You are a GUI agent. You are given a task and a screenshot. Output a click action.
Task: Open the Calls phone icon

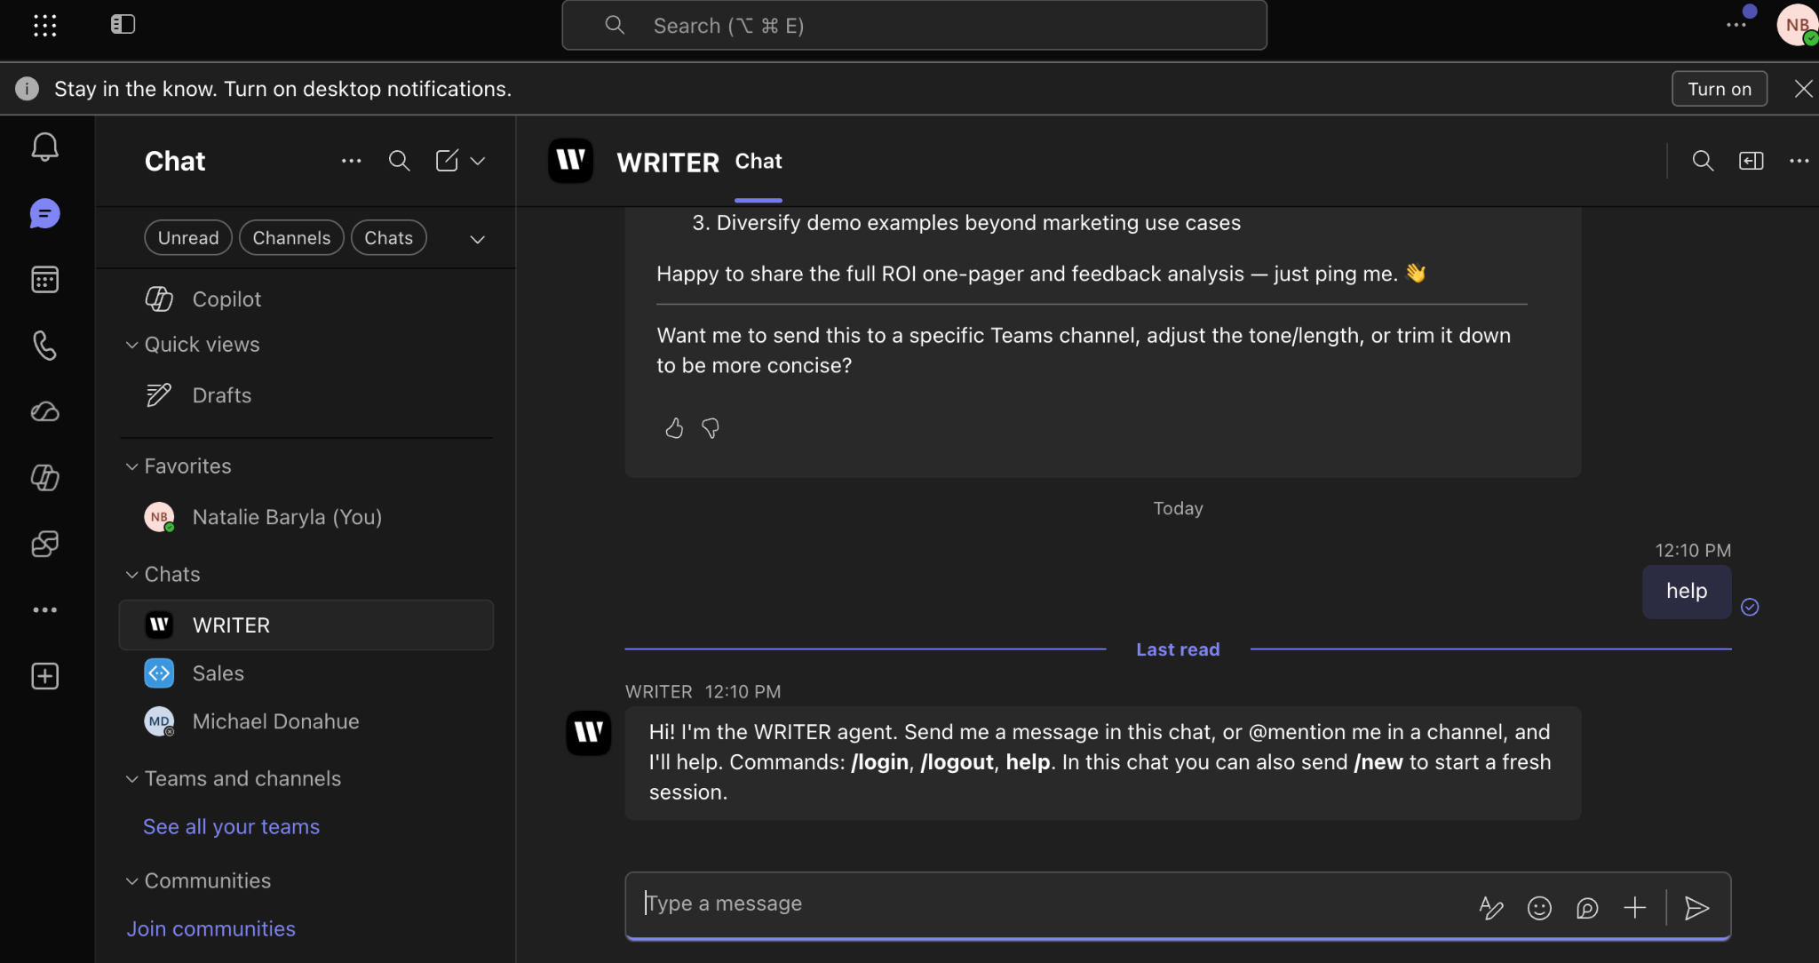point(44,346)
